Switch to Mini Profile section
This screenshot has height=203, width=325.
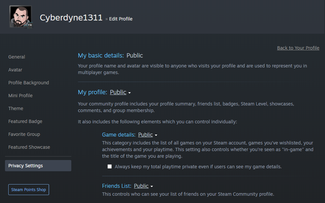20,96
